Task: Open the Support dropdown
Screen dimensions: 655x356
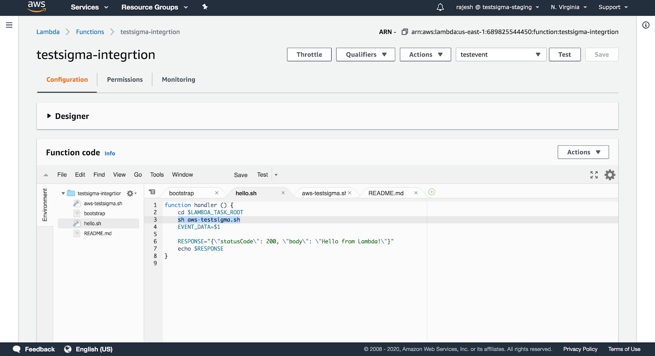Action: coord(613,7)
